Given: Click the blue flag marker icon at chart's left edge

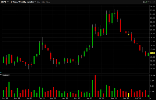Looking at the screenshot, I should tap(1, 72).
